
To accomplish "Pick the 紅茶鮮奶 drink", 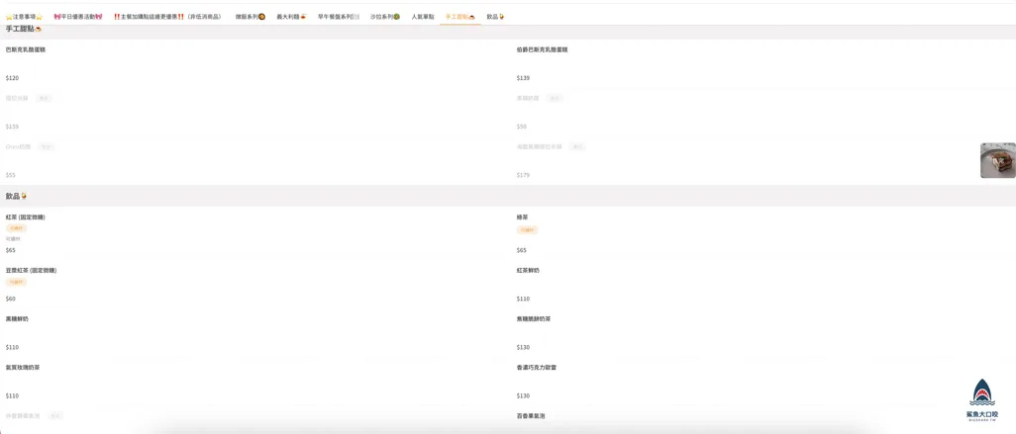I will click(528, 270).
